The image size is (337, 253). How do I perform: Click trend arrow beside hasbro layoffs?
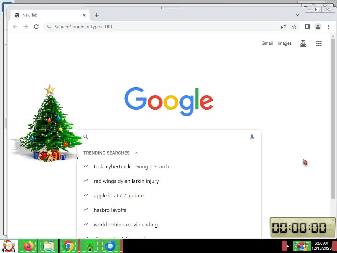pyautogui.click(x=86, y=210)
